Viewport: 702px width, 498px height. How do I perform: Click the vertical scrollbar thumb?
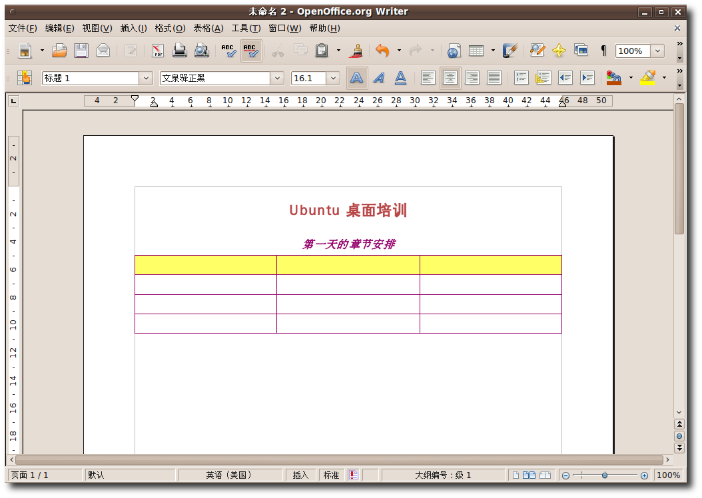tap(679, 168)
